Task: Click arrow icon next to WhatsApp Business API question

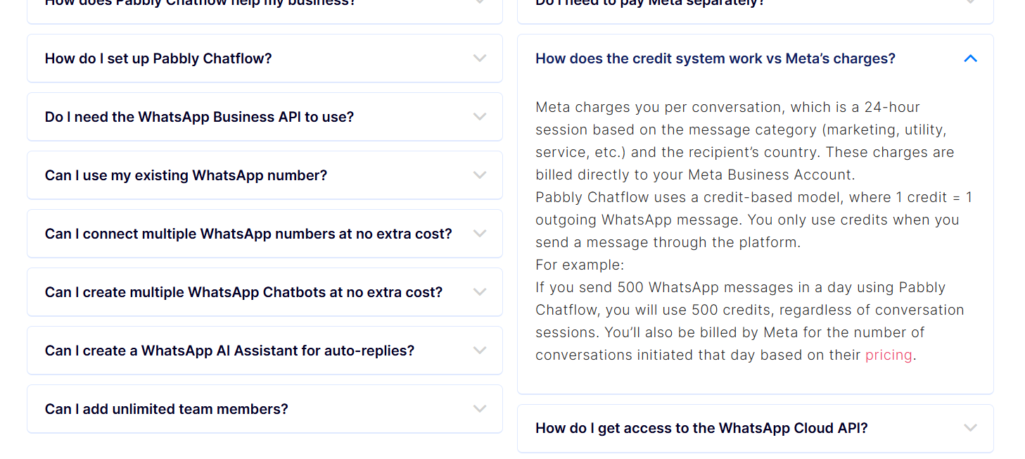Action: point(480,117)
